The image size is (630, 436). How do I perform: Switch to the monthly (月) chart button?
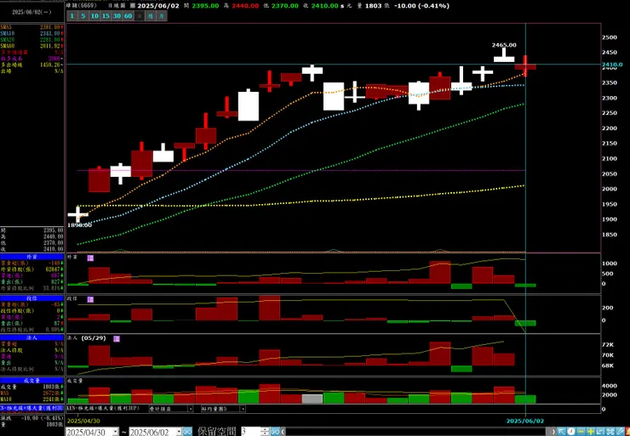(162, 15)
